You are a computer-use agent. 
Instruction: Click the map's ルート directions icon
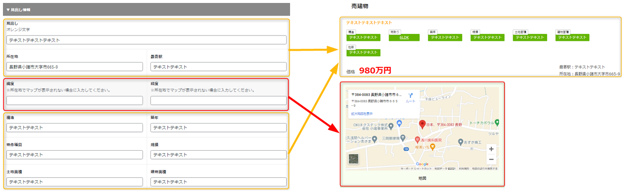(x=410, y=95)
